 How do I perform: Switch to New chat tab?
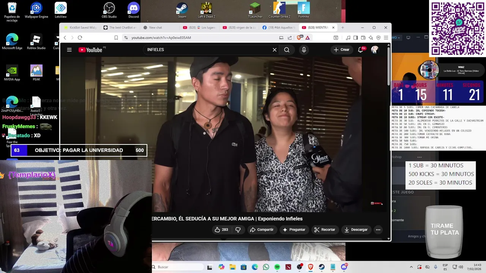coord(159,27)
